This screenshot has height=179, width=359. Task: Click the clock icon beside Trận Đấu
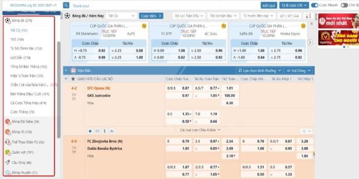(73, 71)
